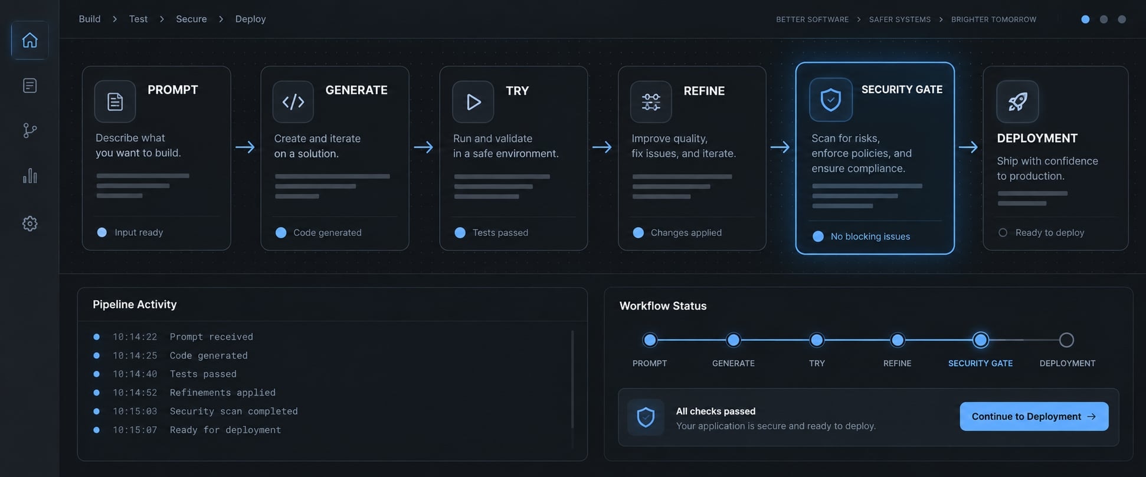Click the No blocking issues status
Screen dimensions: 1146x477
pyautogui.click(x=862, y=236)
